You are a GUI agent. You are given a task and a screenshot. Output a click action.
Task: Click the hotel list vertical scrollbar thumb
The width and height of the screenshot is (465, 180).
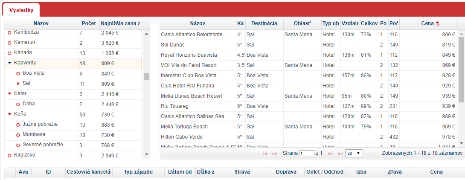pos(461,70)
